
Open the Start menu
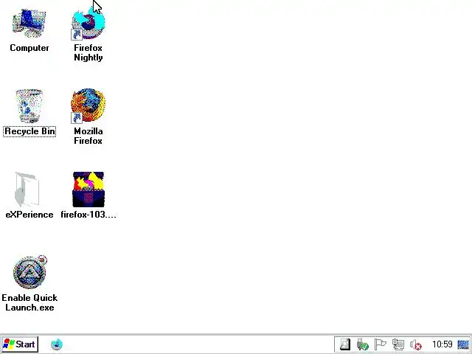coord(20,344)
